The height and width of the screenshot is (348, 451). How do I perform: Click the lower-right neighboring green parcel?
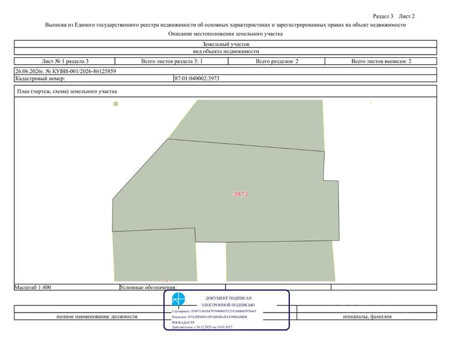click(280, 261)
